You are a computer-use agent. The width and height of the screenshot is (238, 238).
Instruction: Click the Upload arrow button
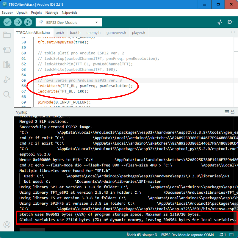point(18,22)
